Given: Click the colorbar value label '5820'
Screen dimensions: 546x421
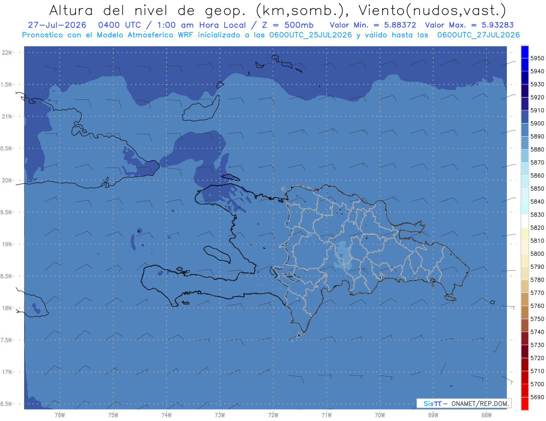Looking at the screenshot, I should (x=537, y=228).
